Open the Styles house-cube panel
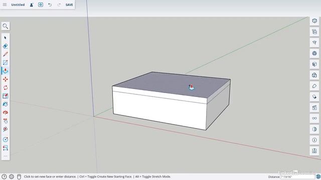321x180 pixels. click(x=314, y=75)
